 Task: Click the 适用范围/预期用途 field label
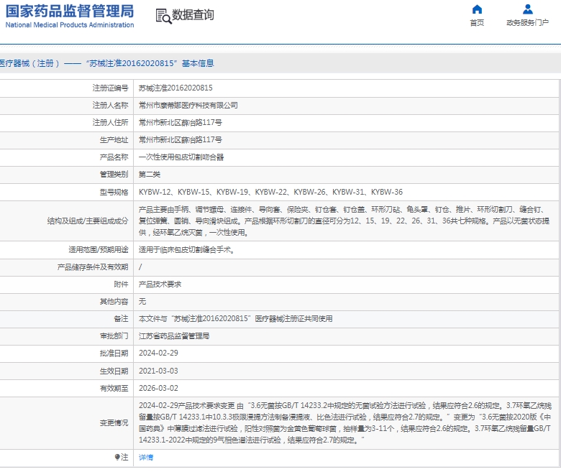coord(99,250)
